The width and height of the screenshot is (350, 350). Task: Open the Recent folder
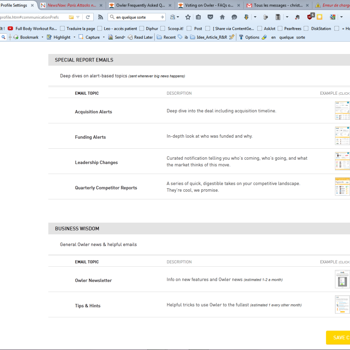pos(166,37)
